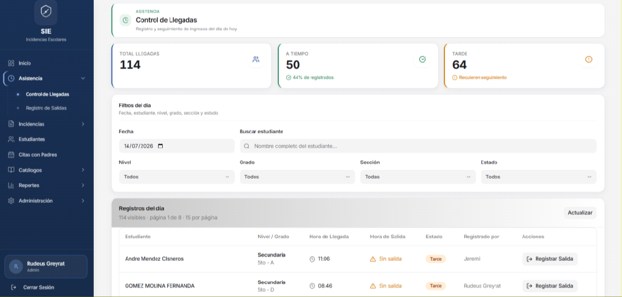This screenshot has width=622, height=297.
Task: Click the SIE compass logo icon
Action: [x=46, y=12]
